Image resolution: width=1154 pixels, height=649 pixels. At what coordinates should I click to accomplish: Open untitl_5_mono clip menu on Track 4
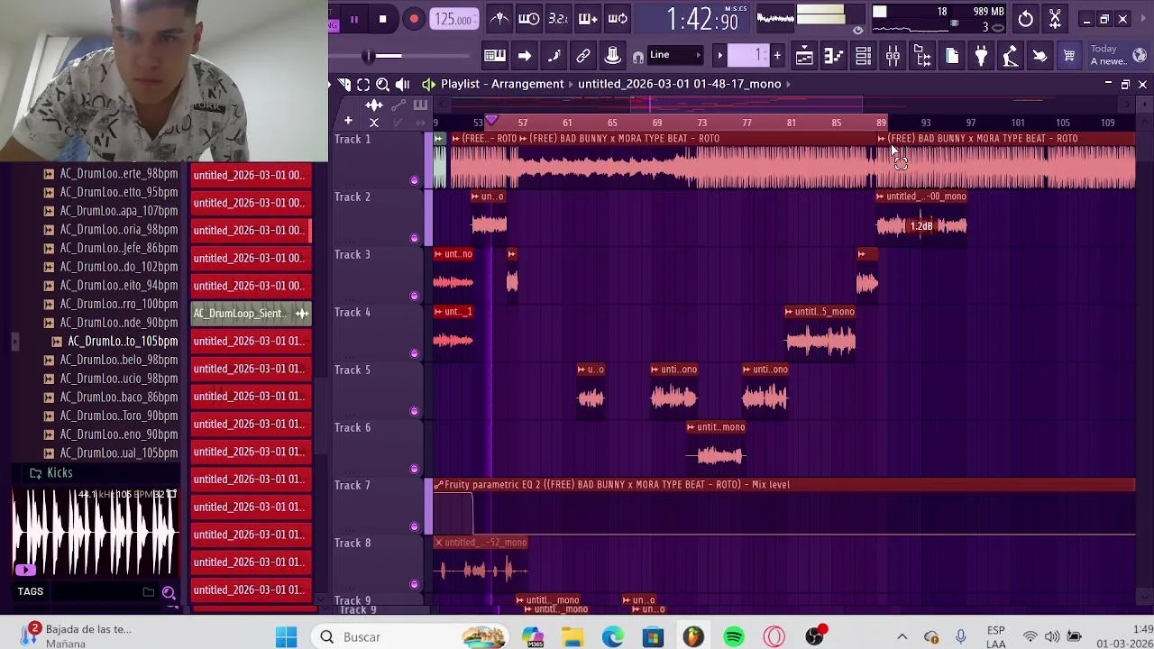pos(790,312)
